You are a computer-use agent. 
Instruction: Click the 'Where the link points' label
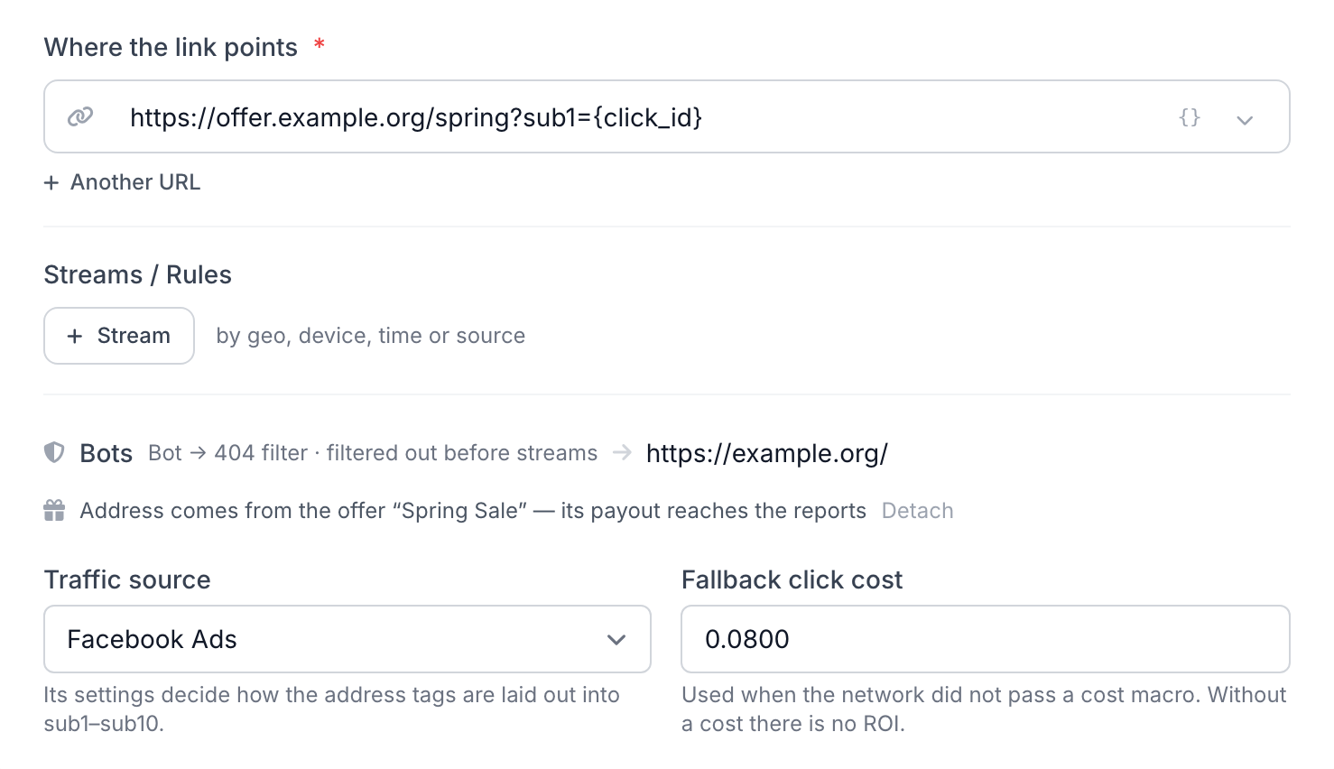point(171,47)
